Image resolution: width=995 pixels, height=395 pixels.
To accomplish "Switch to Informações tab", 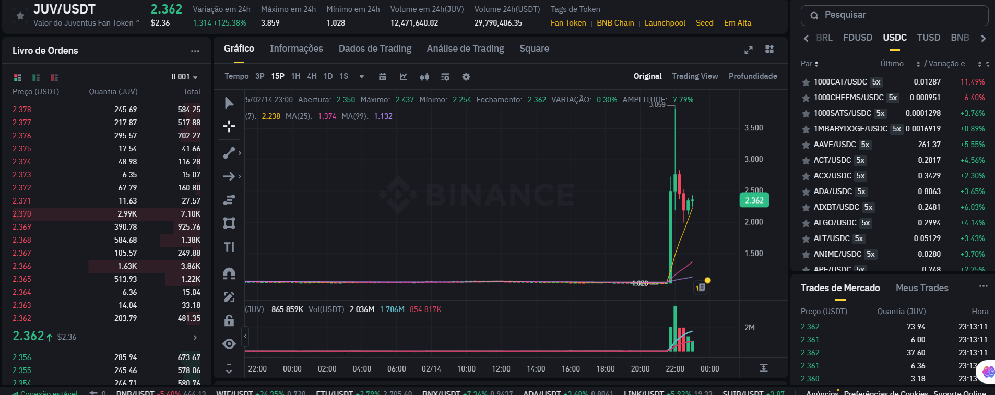I will click(x=297, y=49).
